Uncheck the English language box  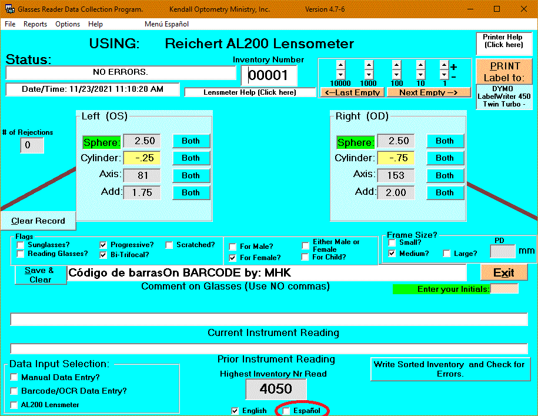click(x=235, y=411)
